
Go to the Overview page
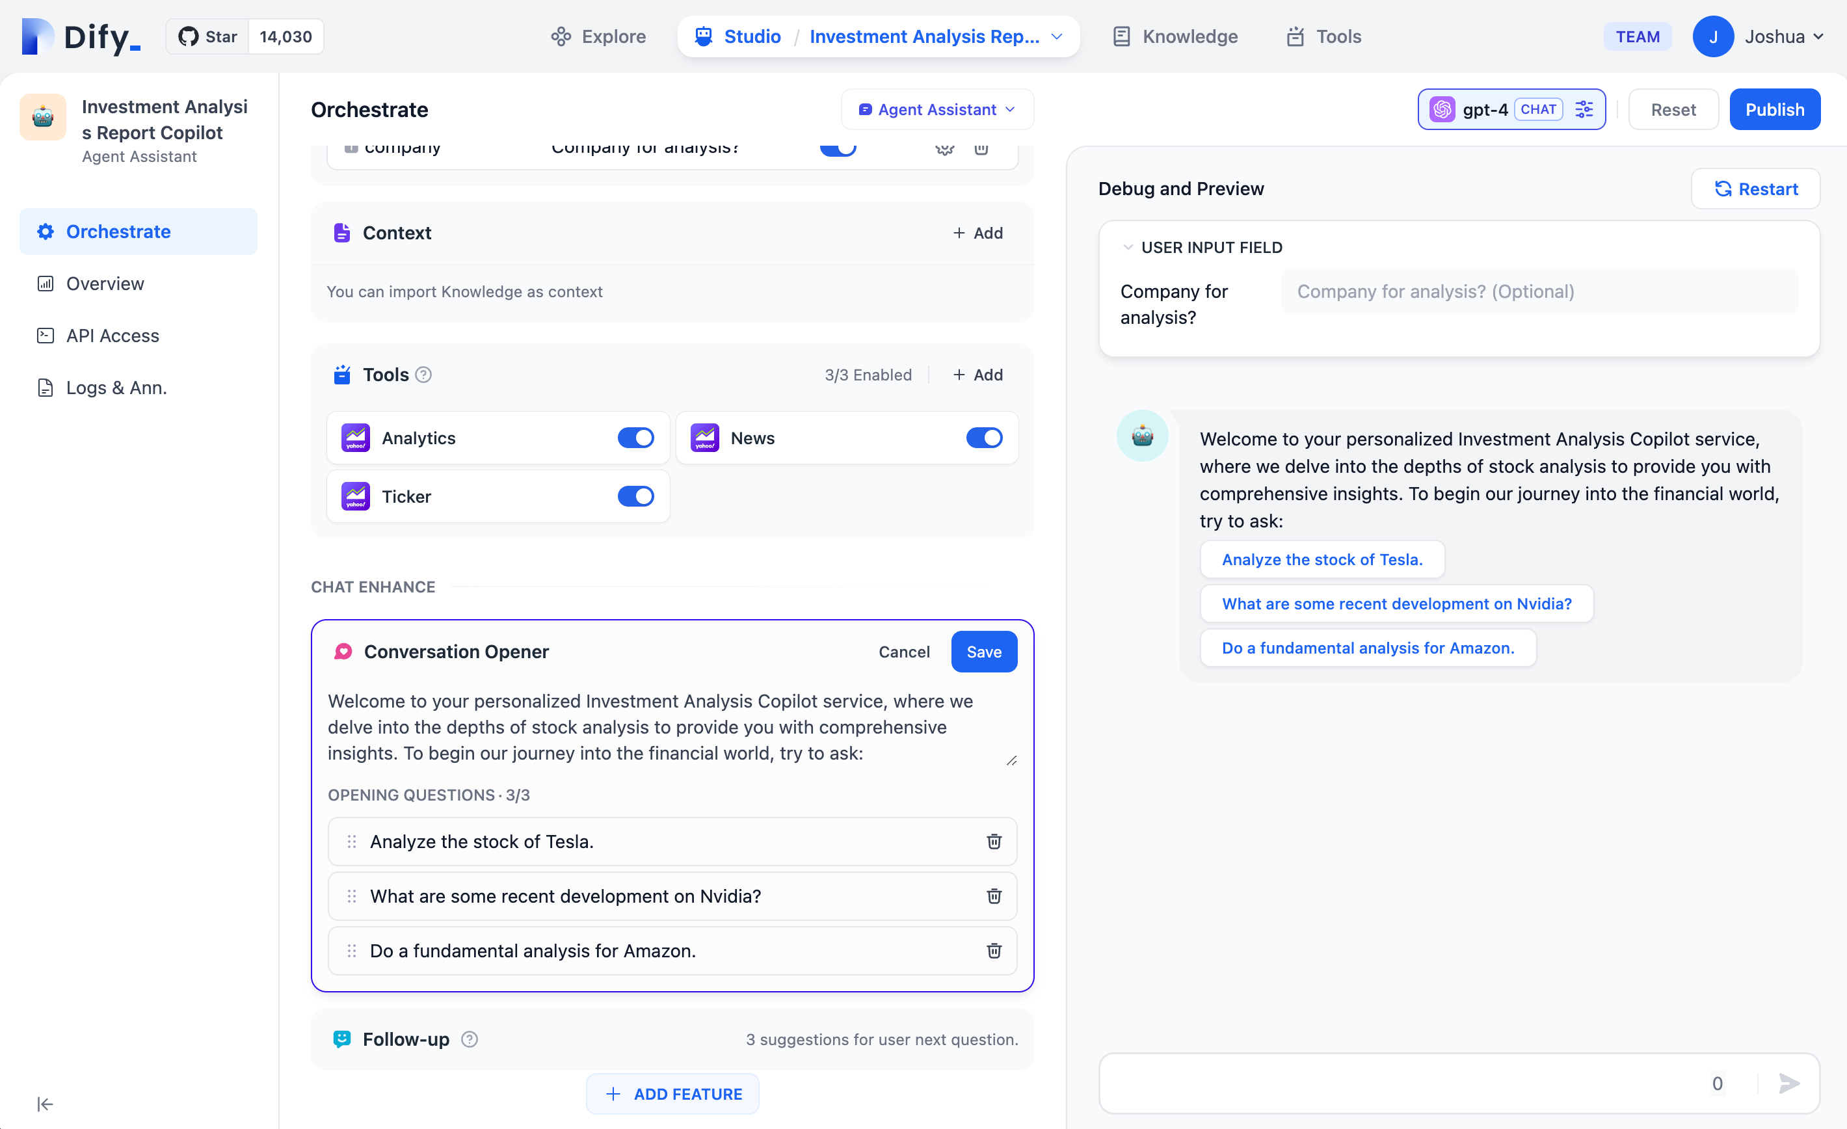point(105,284)
